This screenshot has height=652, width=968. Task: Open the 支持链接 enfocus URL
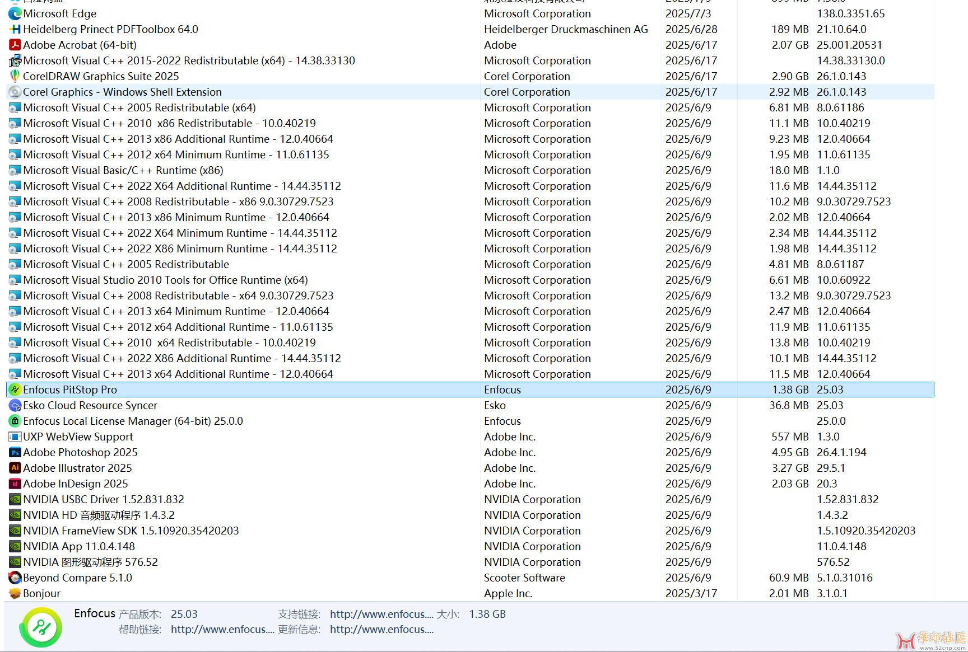tap(381, 614)
